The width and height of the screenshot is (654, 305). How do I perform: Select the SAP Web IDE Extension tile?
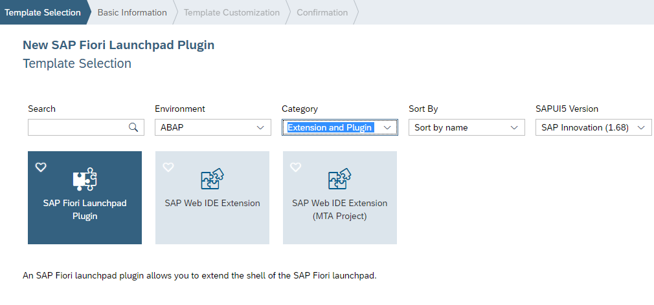point(212,198)
